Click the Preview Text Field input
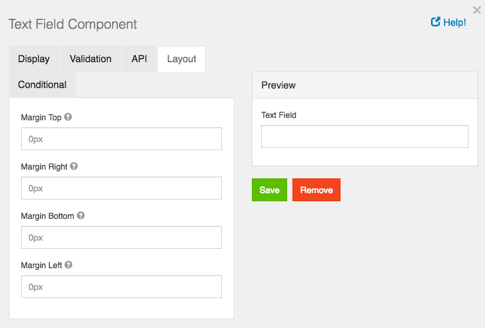The height and width of the screenshot is (328, 485). tap(365, 136)
